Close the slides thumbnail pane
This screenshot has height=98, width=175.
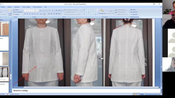tap(10, 19)
